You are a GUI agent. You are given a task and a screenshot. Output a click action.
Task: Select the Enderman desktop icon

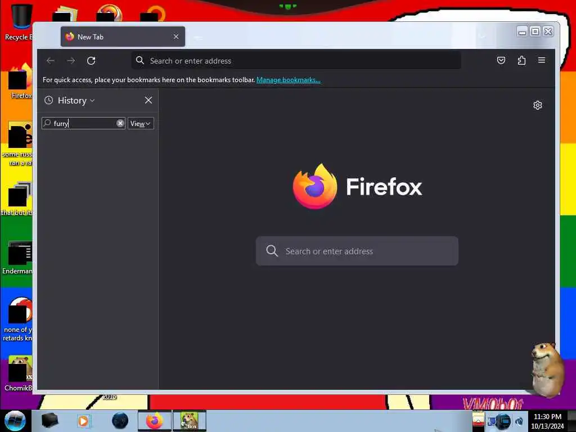(17, 258)
